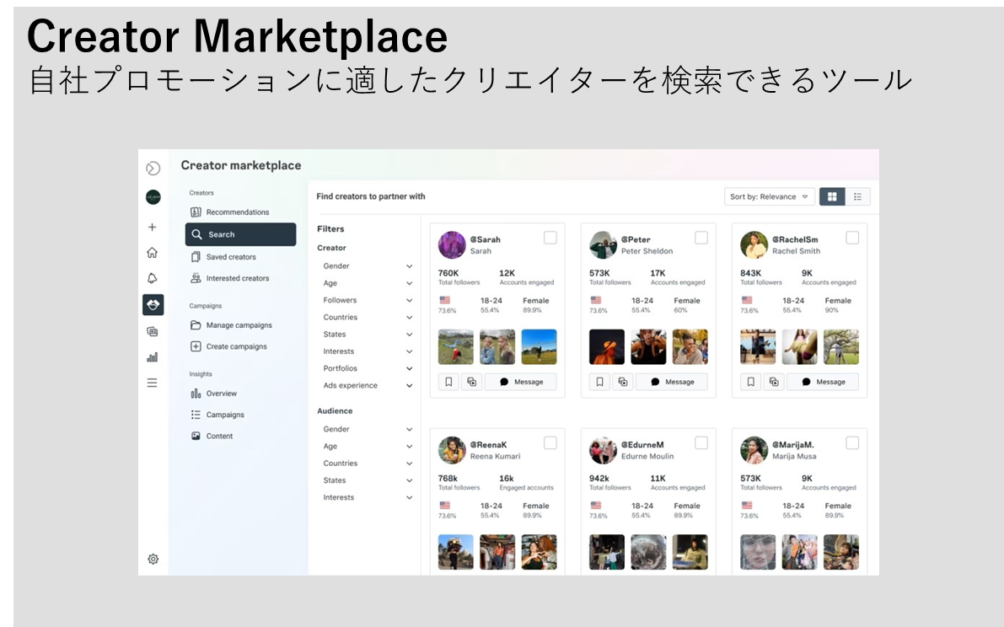The width and height of the screenshot is (1004, 627).
Task: Click @ReenaK's profile avatar
Action: 452,450
